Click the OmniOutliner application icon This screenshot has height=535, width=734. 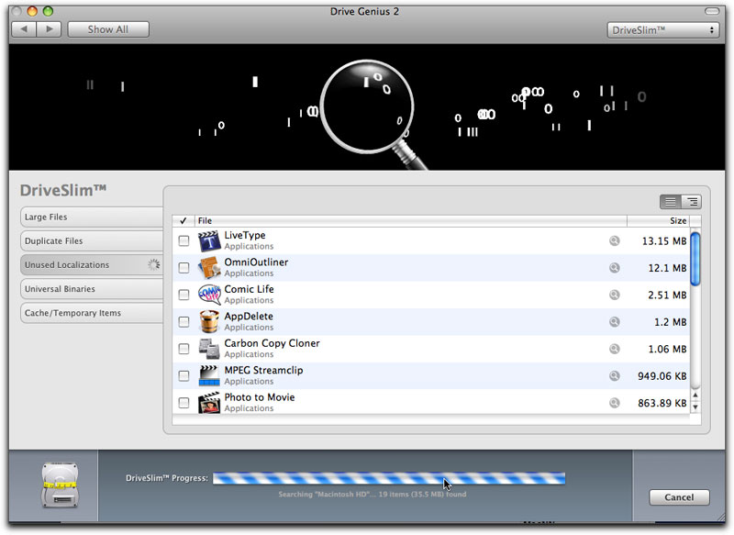click(x=209, y=268)
